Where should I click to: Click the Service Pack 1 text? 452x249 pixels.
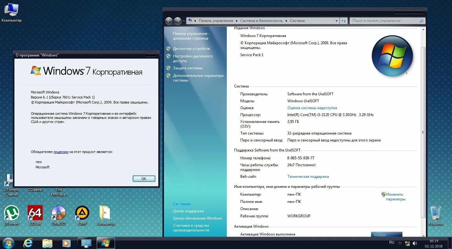(x=252, y=55)
